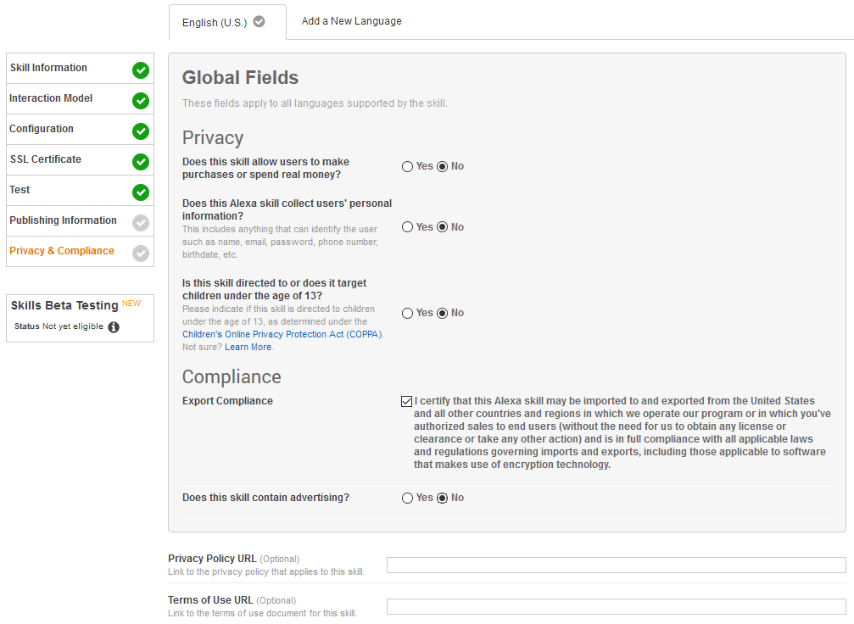Open the SSL Certificate section

pos(80,159)
